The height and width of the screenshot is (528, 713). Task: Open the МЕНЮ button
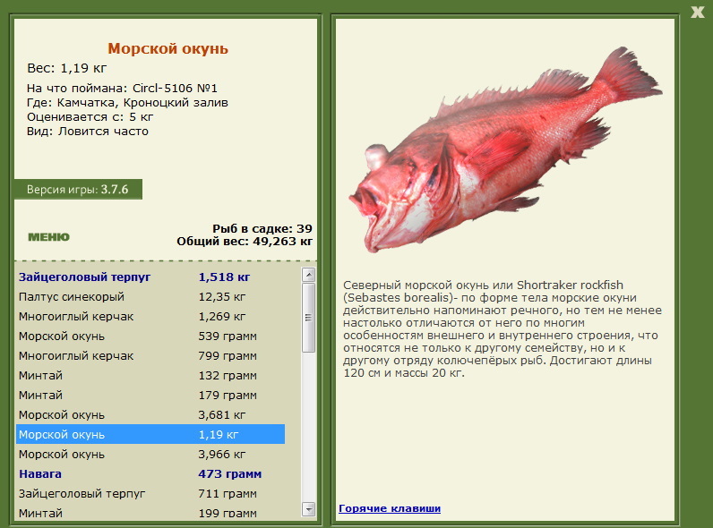coord(48,237)
